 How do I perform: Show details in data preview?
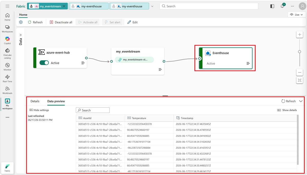point(287,110)
